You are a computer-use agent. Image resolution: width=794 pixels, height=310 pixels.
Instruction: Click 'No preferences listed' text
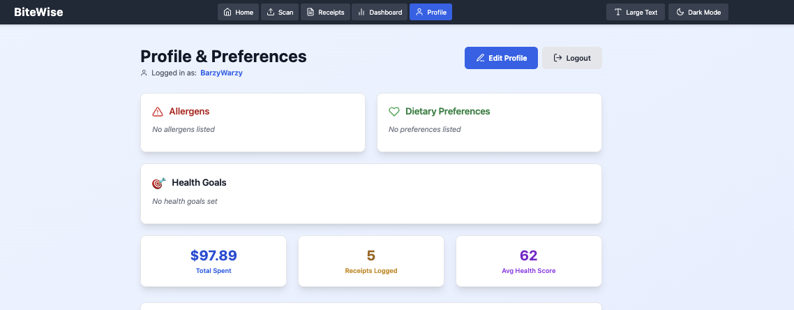tap(424, 129)
